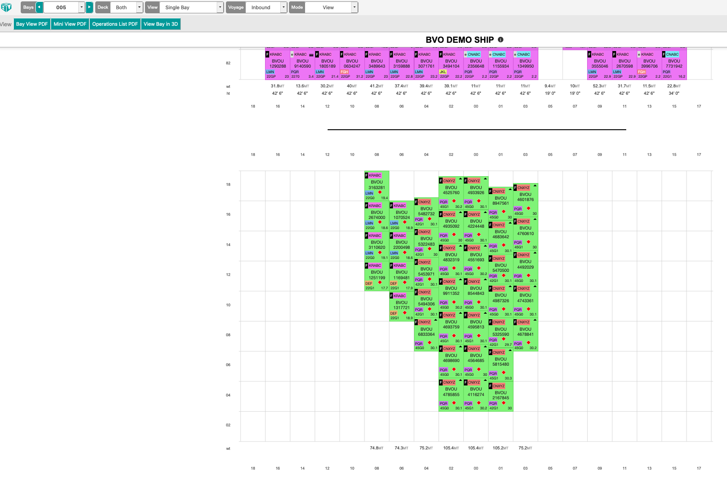This screenshot has width=727, height=477.
Task: Click the Bay View PDF button
Action: (32, 24)
